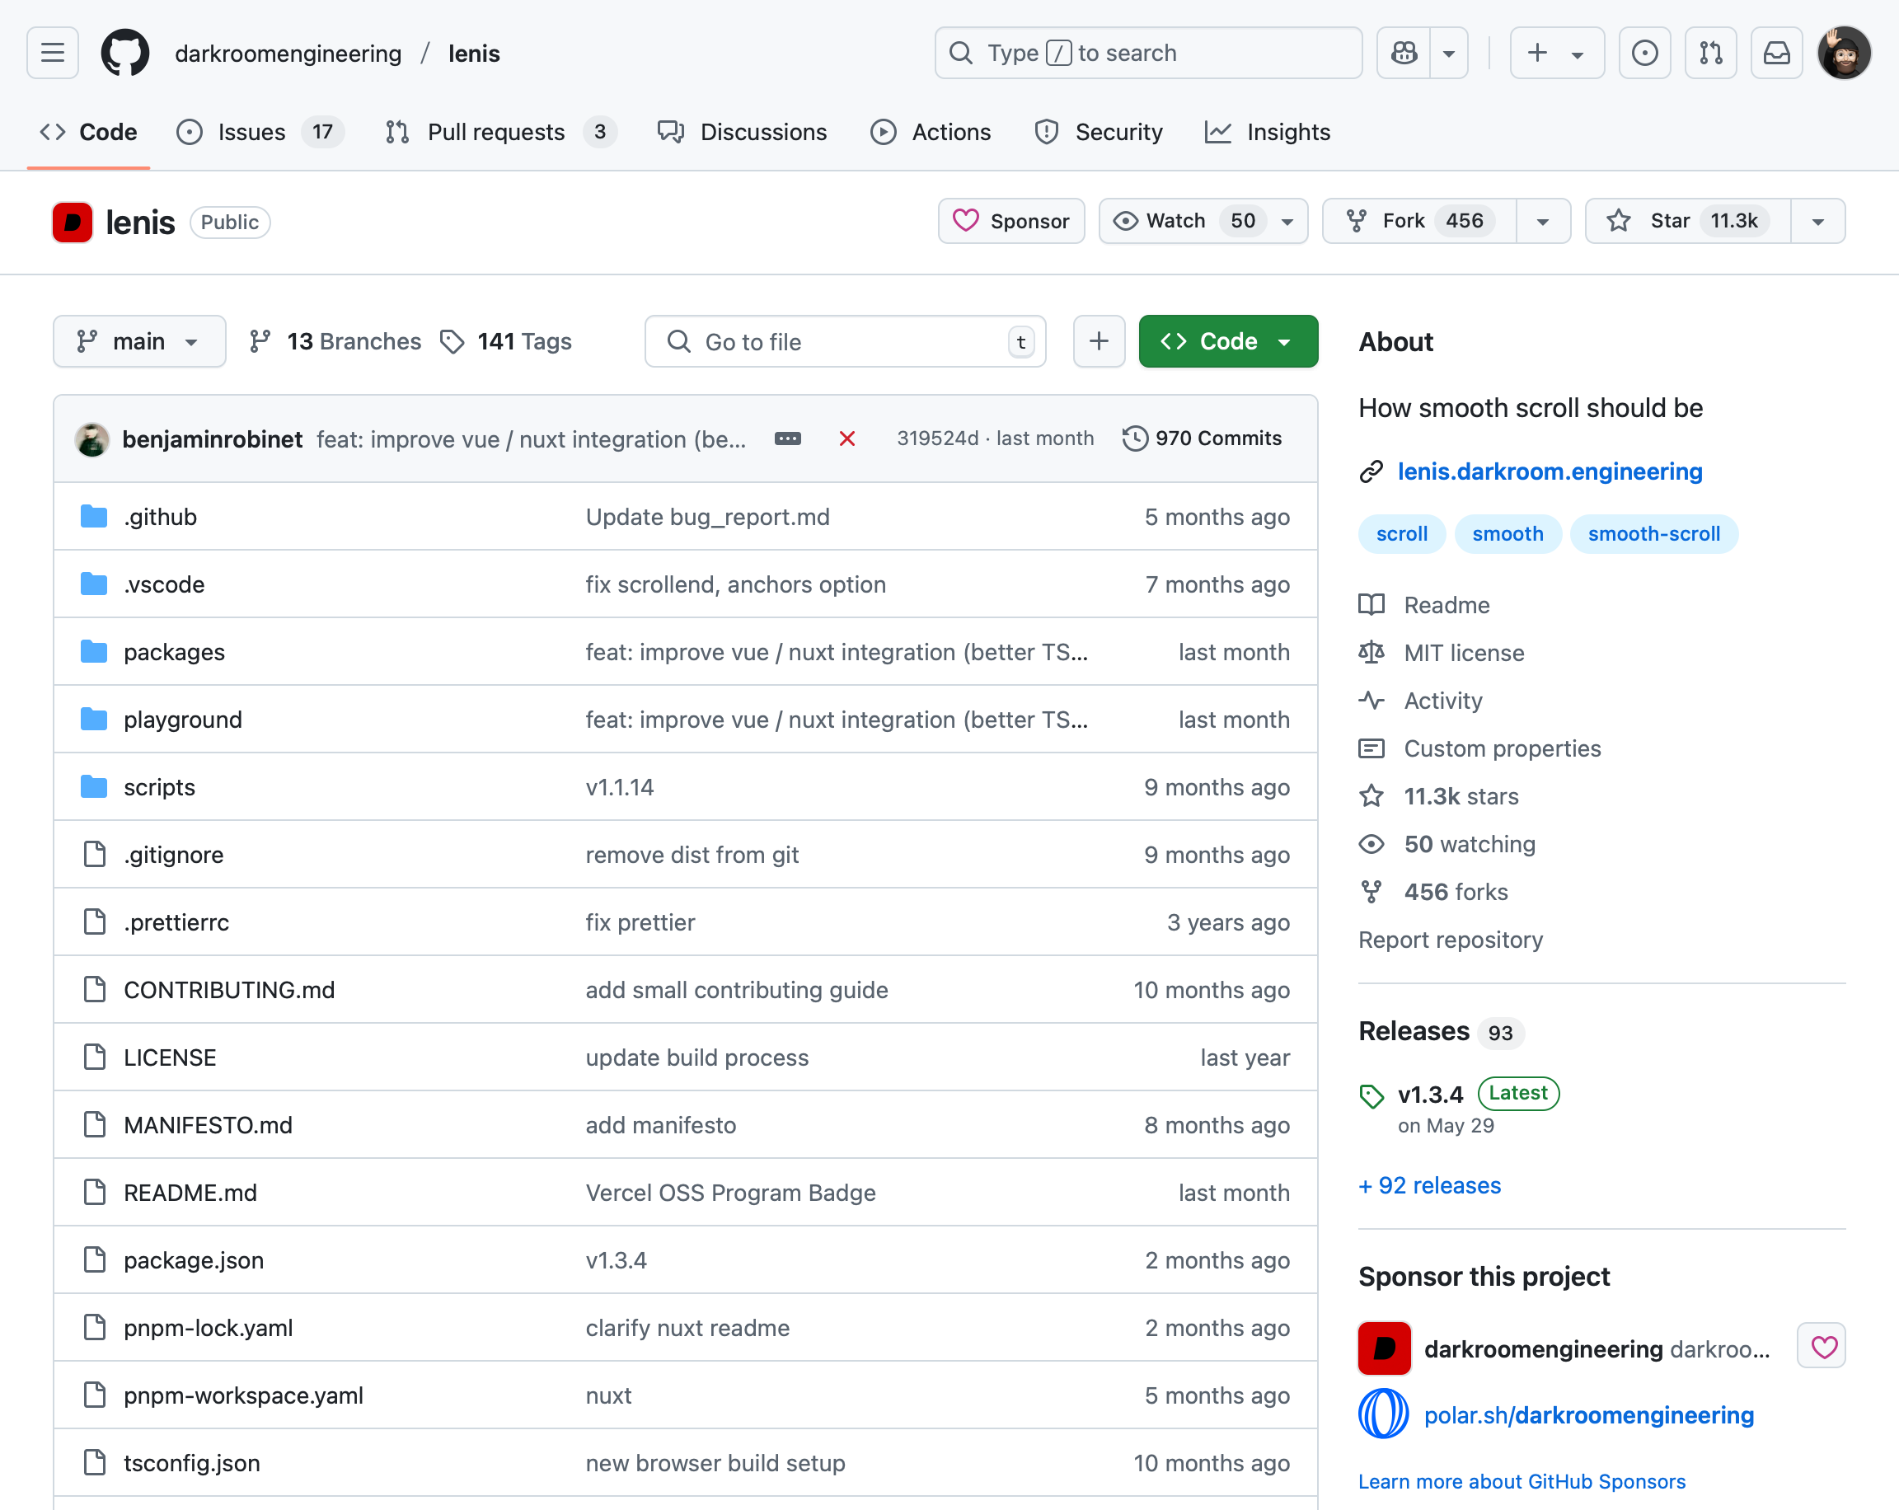Click the add file plus button
This screenshot has width=1899, height=1510.
[1099, 341]
